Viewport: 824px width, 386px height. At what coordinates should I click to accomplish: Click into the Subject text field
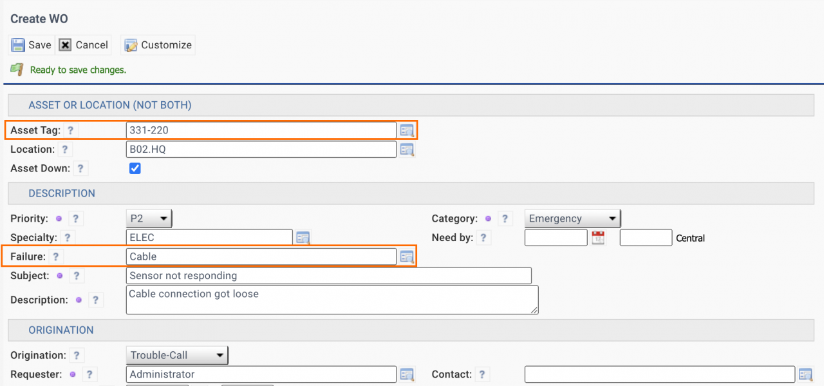pos(329,276)
